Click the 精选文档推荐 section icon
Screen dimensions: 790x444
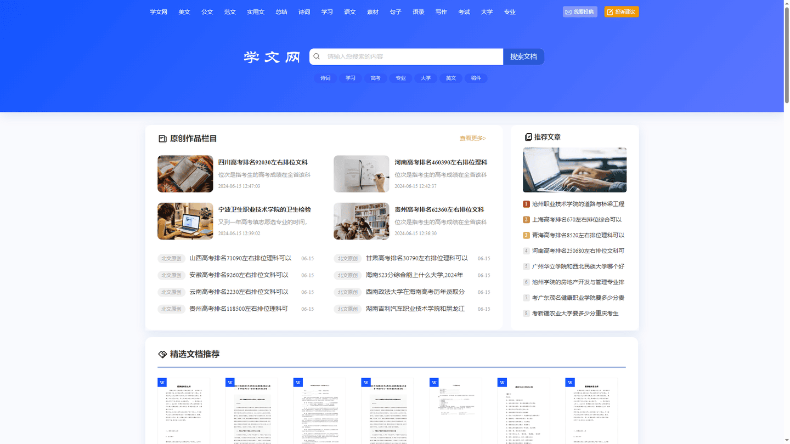162,354
